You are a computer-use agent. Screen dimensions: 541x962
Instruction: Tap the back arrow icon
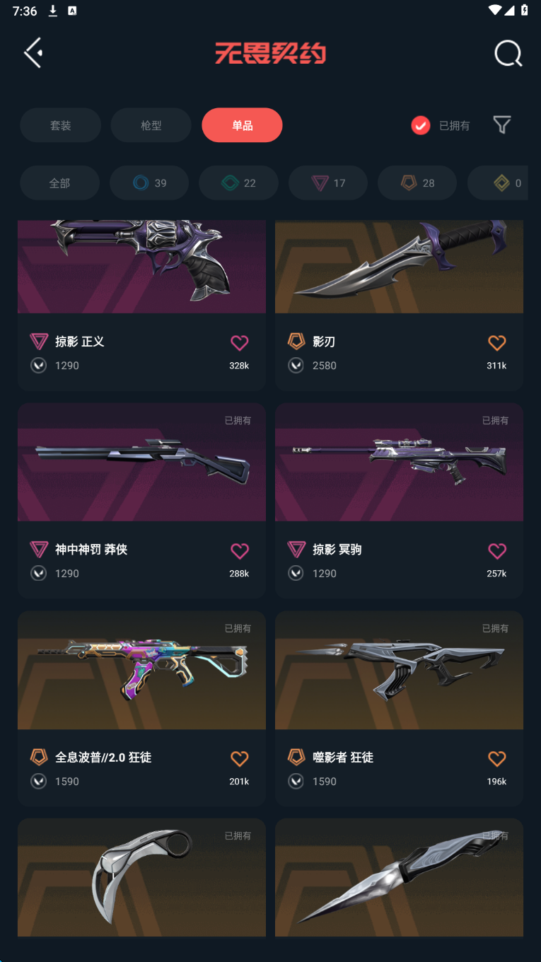pyautogui.click(x=33, y=53)
